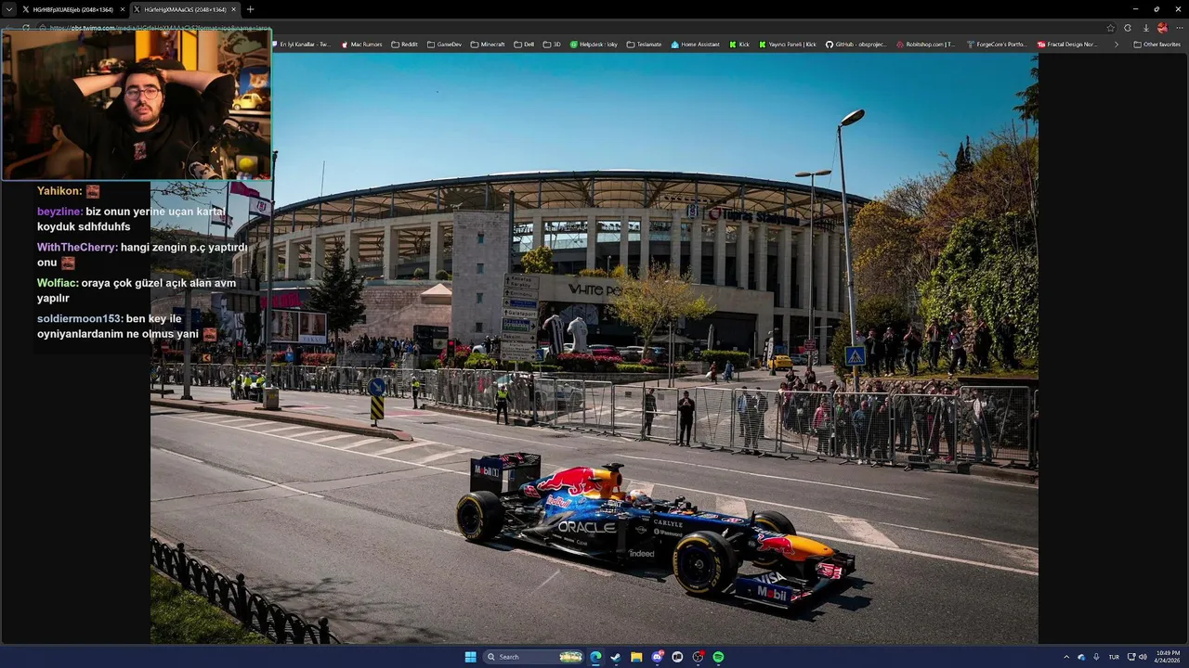This screenshot has width=1189, height=668.
Task: Open the Robitshop.com bookmark
Action: pyautogui.click(x=925, y=45)
